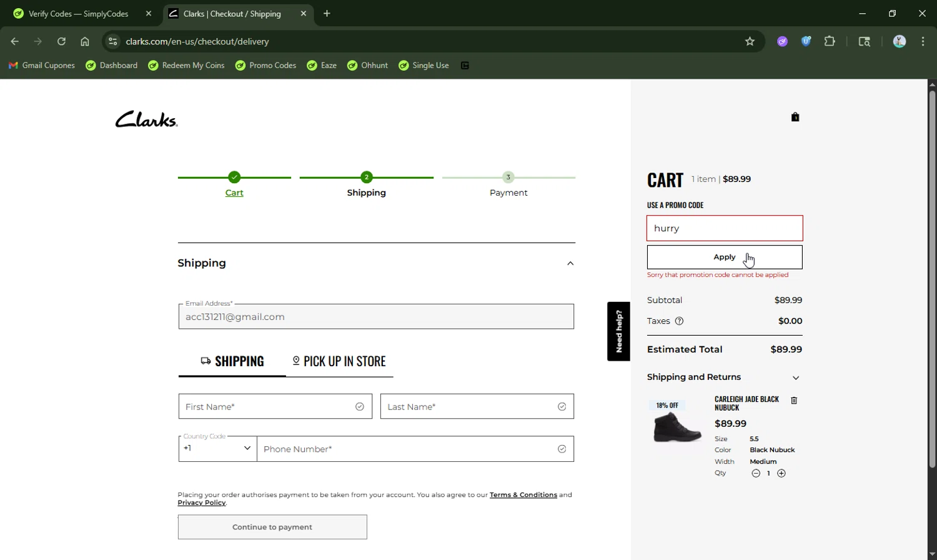The height and width of the screenshot is (560, 937).
Task: Open the Eaze bookmark
Action: tap(322, 66)
